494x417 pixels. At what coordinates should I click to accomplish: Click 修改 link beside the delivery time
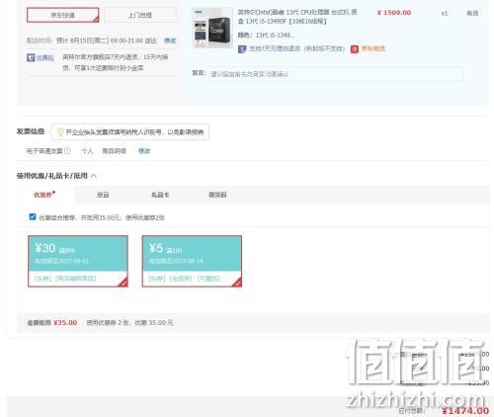pos(170,41)
